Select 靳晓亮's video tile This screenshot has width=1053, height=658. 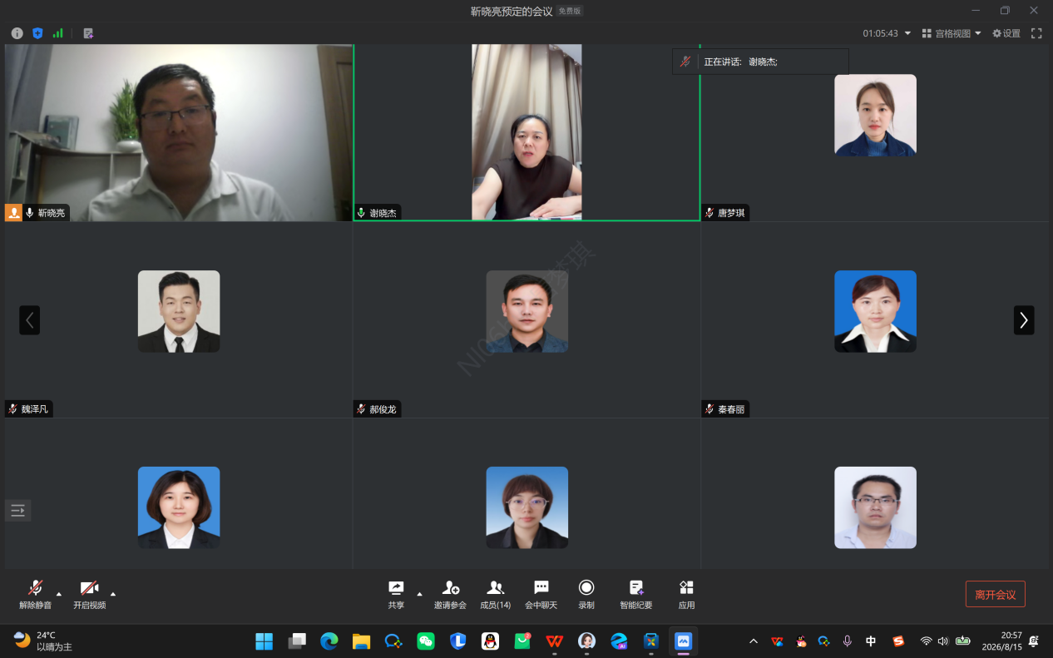(178, 132)
